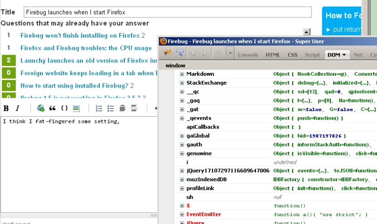Insert a blockquote with the quote icon
This screenshot has height=224, width=377.
52,108
